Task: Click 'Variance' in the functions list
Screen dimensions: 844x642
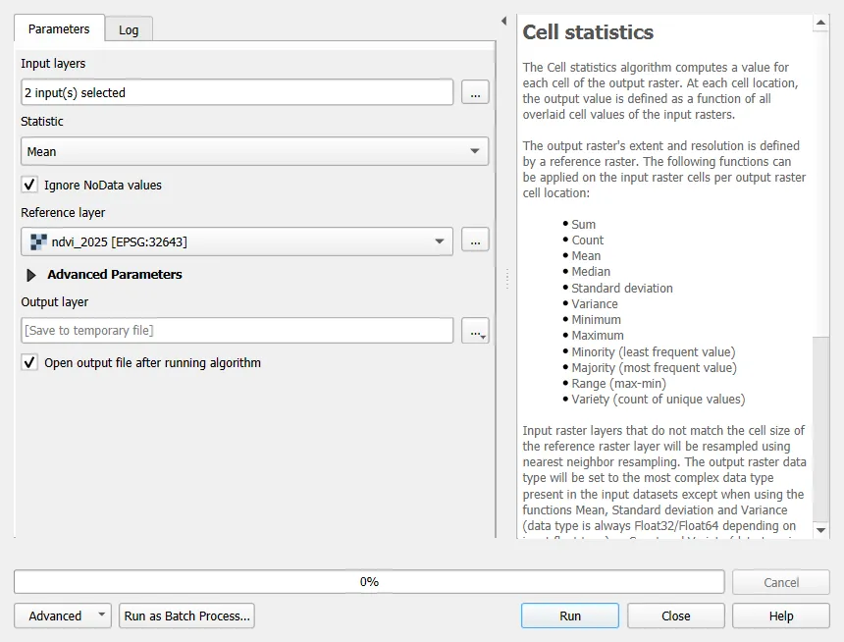Action: [595, 303]
